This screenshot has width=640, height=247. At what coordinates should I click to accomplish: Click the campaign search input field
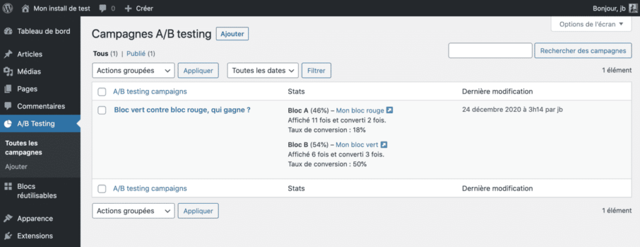(x=490, y=51)
